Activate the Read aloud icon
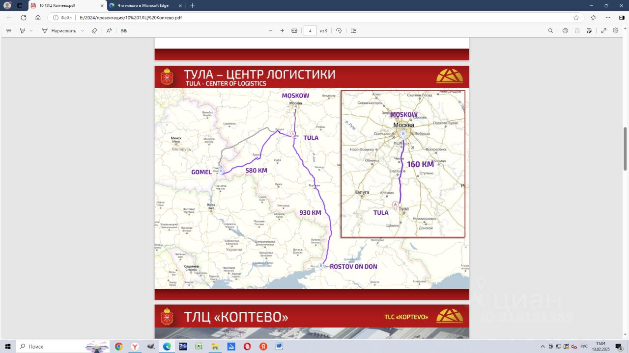 point(109,30)
